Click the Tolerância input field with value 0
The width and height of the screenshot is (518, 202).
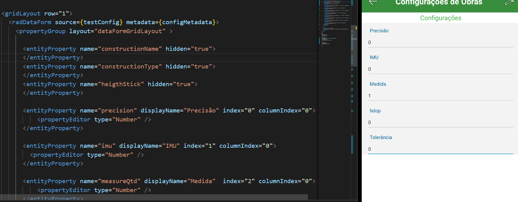click(441, 149)
